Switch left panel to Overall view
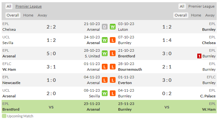Screen dimensions: 218x124 tap(13, 15)
